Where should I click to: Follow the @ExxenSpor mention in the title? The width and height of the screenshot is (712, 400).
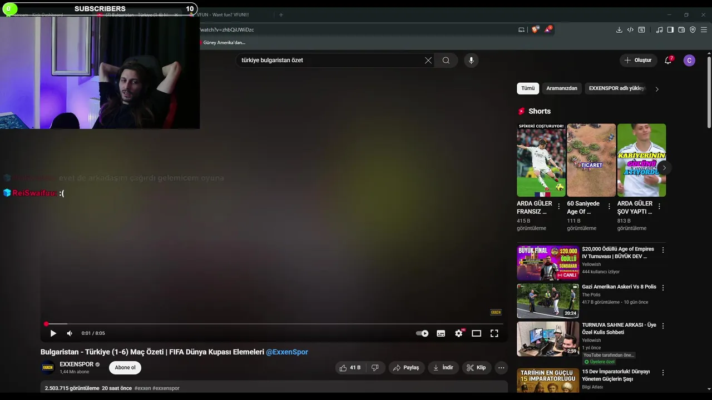click(x=287, y=352)
